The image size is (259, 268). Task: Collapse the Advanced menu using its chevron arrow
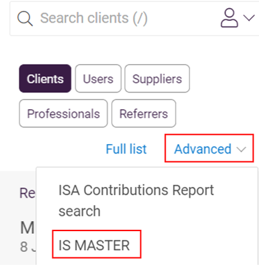242,149
